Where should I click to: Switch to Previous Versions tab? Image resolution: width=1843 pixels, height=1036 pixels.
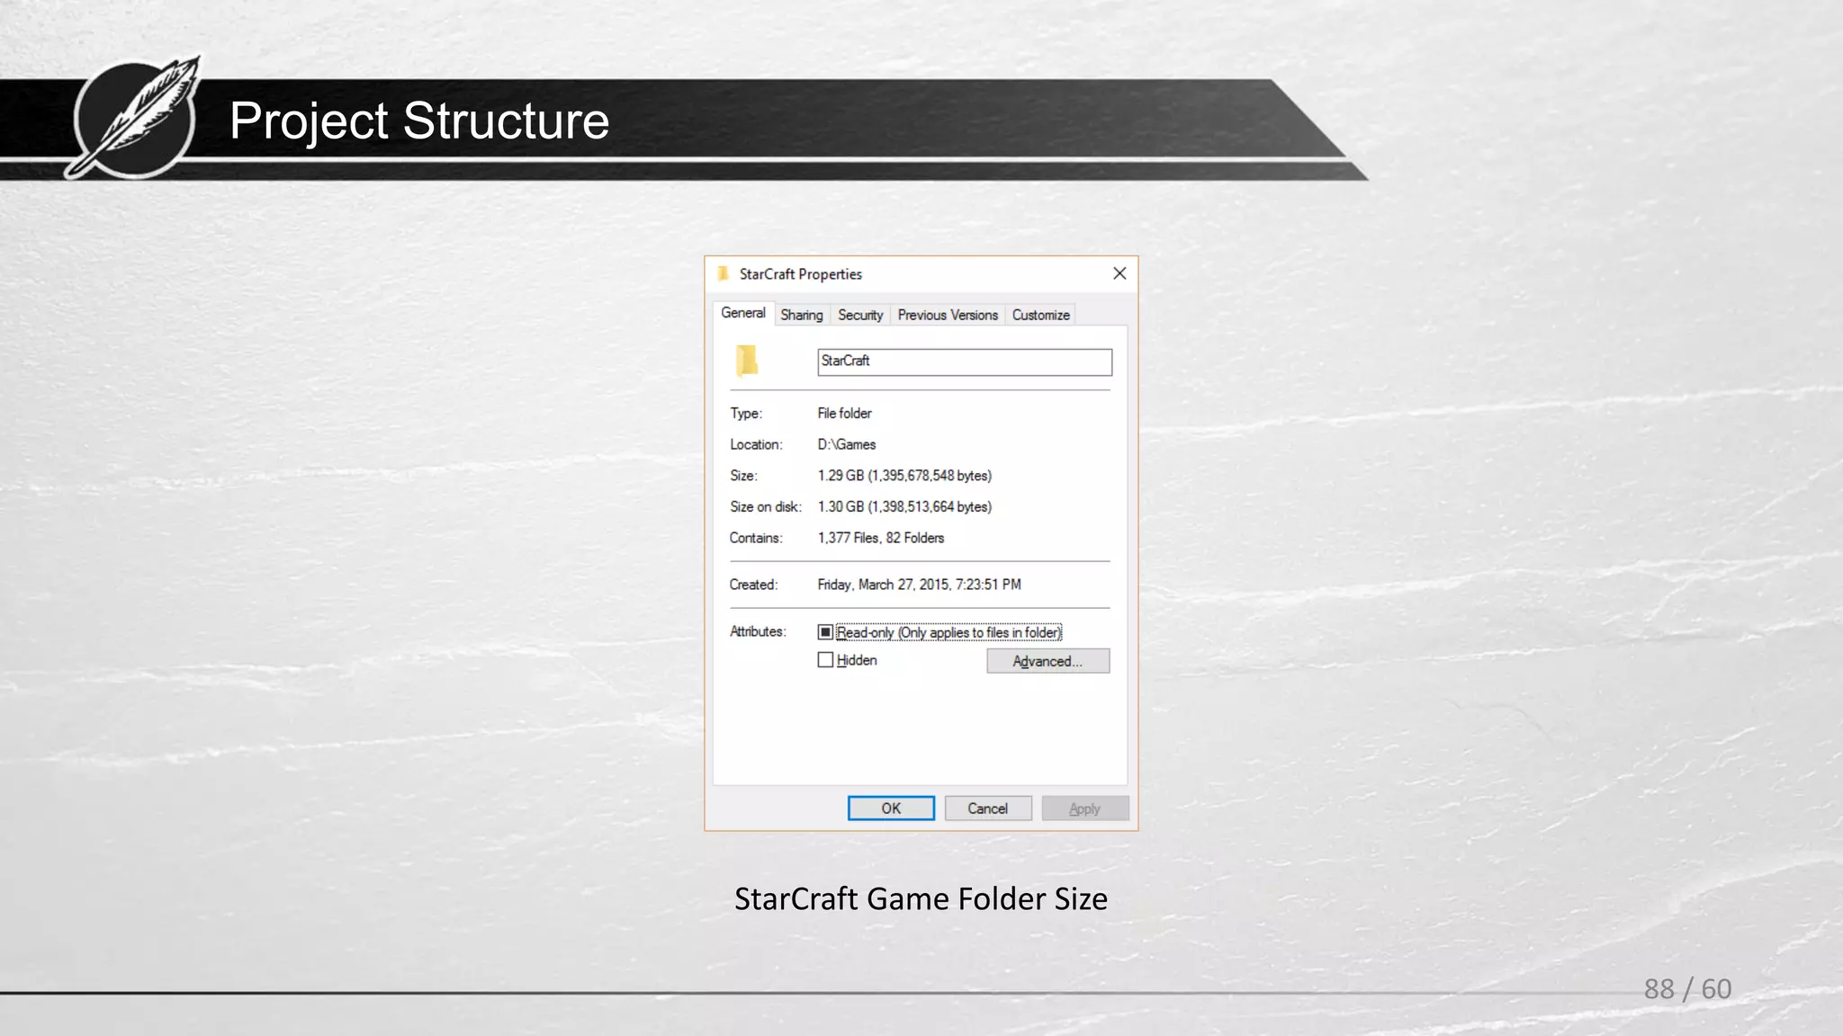(x=948, y=315)
